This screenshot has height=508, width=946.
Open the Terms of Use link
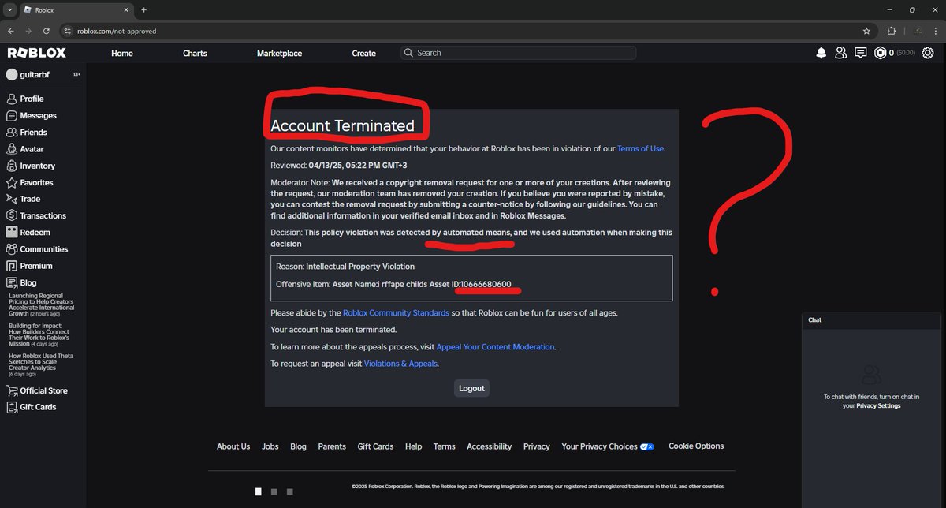pos(641,148)
